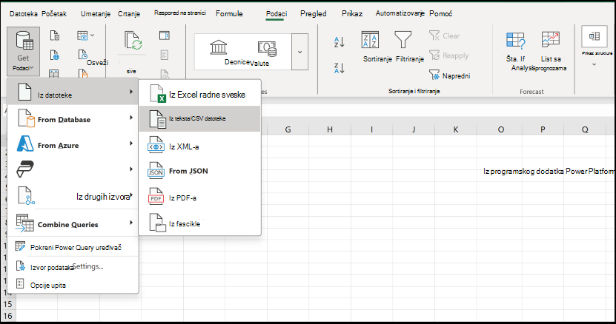Select the Valute (Currencies) data type
Image resolution: width=616 pixels, height=324 pixels.
(x=268, y=49)
